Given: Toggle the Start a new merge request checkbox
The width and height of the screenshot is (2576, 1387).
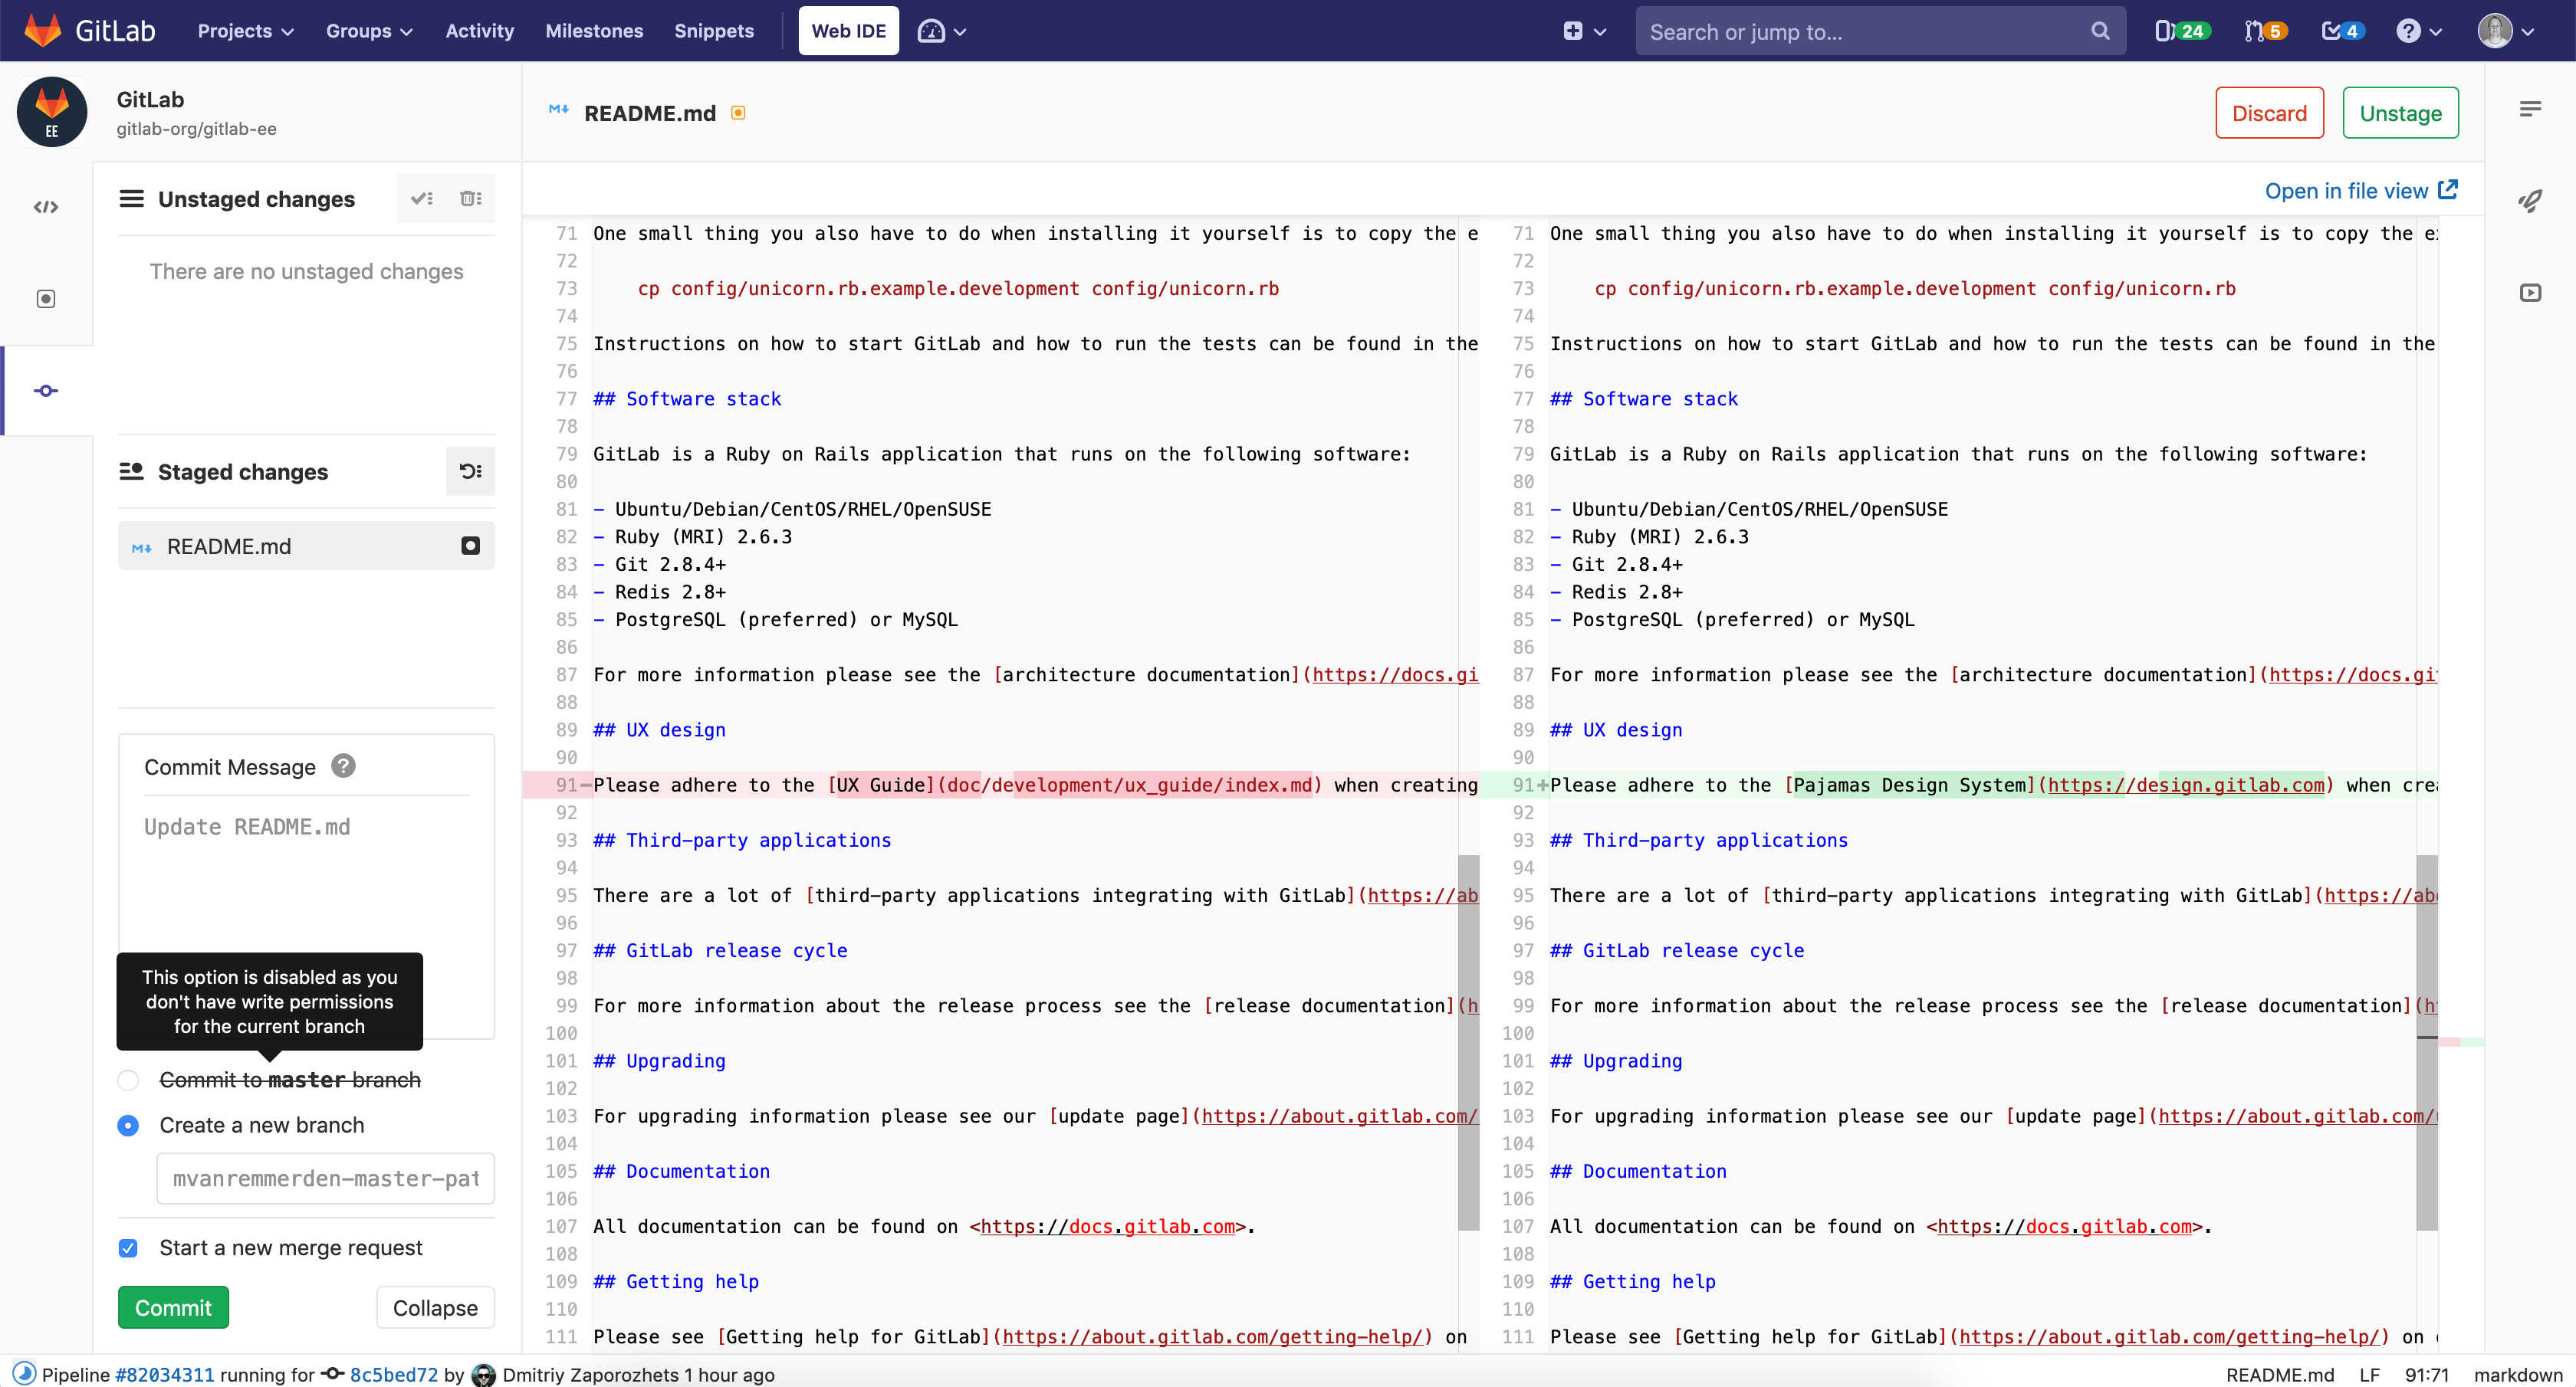Looking at the screenshot, I should coord(128,1247).
